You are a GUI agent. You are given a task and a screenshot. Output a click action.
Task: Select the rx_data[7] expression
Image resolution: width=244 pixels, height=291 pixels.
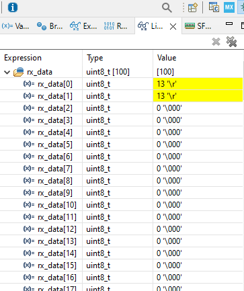55,169
